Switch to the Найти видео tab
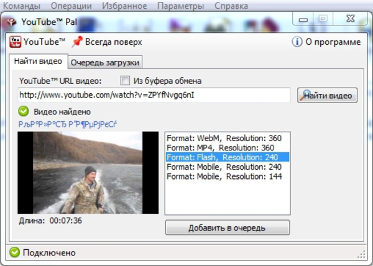Image resolution: width=373 pixels, height=266 pixels. click(x=38, y=62)
